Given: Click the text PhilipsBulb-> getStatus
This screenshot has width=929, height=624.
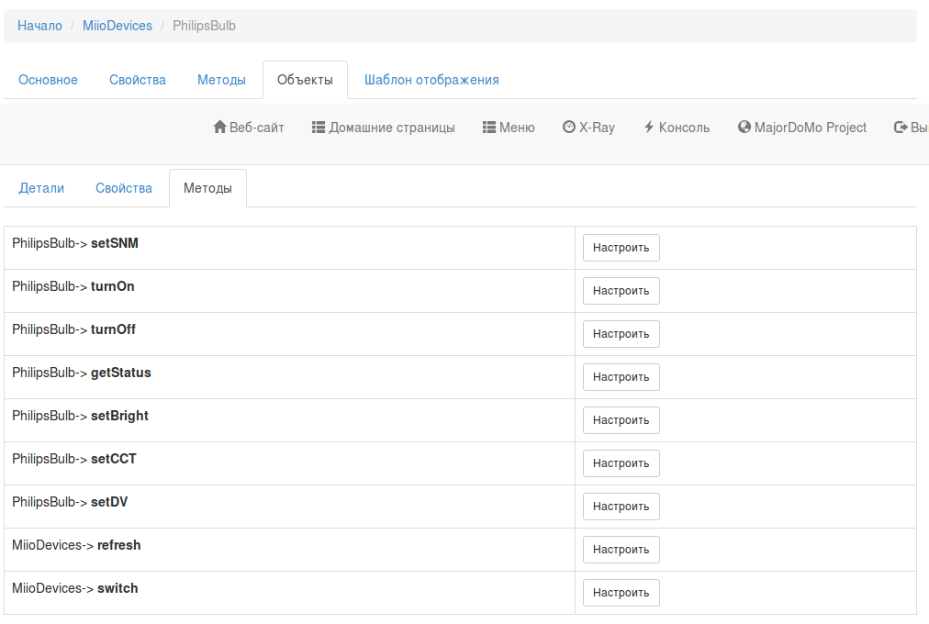Looking at the screenshot, I should click(x=82, y=373).
